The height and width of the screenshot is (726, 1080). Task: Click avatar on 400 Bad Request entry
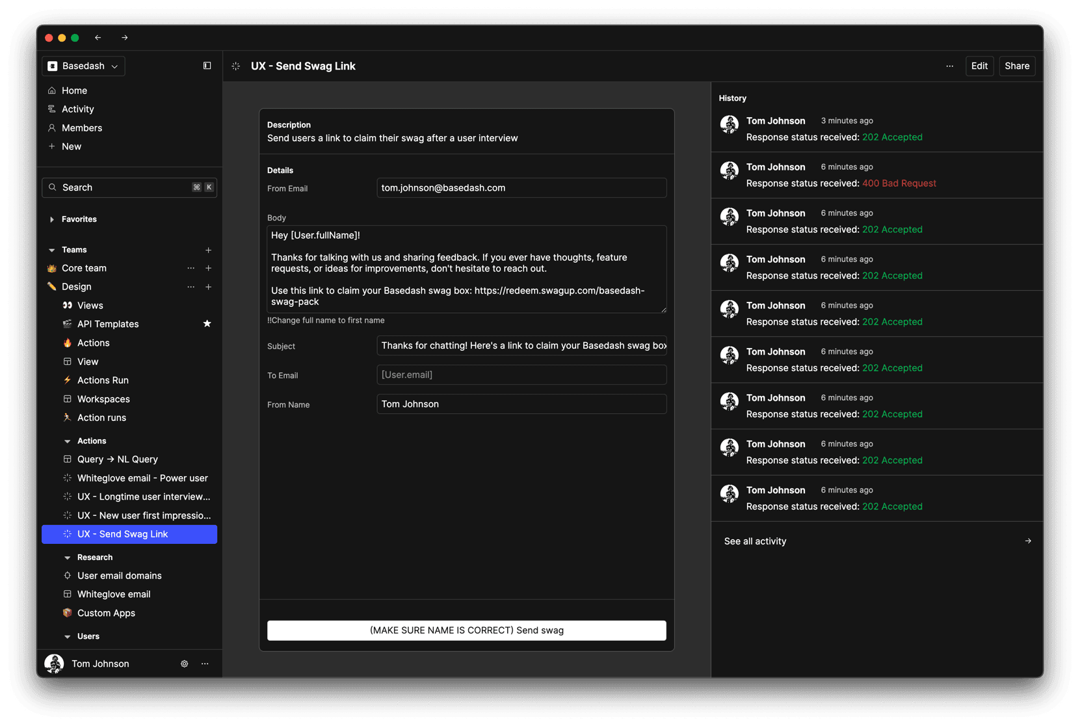coord(730,170)
